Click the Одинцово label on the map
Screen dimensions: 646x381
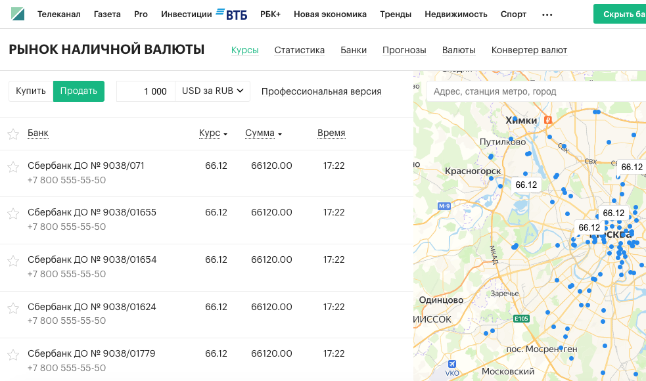(441, 300)
